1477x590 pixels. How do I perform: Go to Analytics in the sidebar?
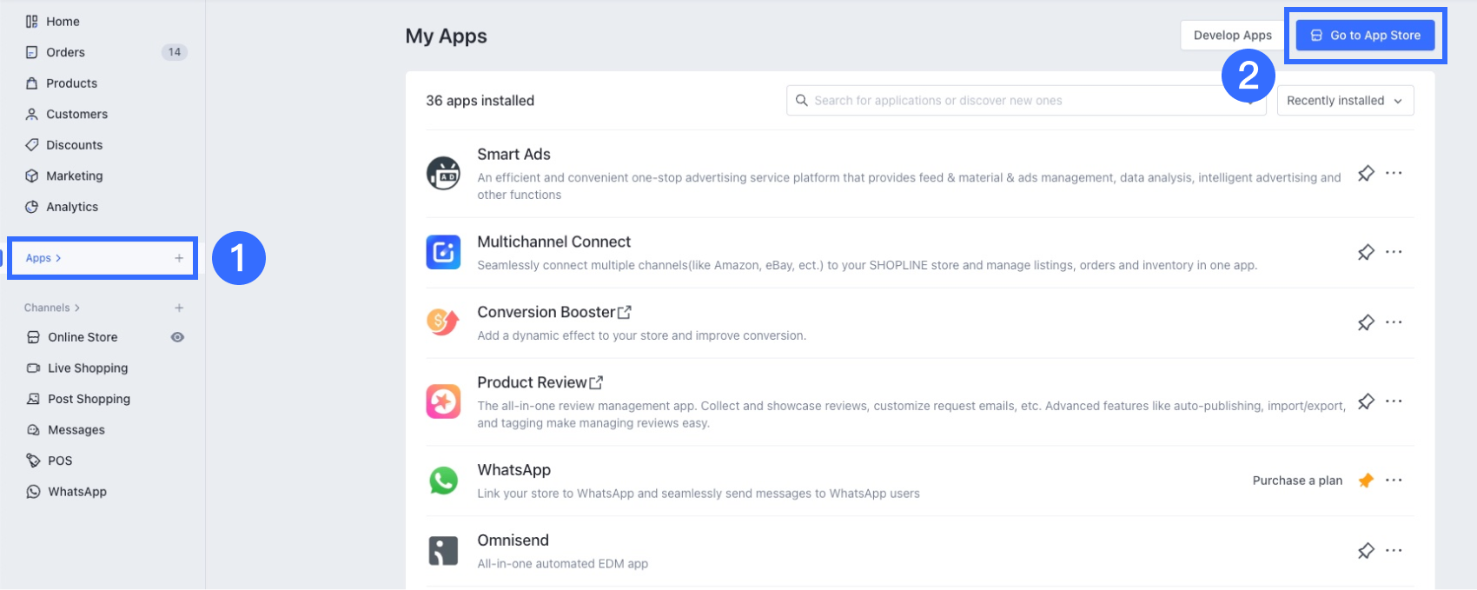[x=72, y=207]
